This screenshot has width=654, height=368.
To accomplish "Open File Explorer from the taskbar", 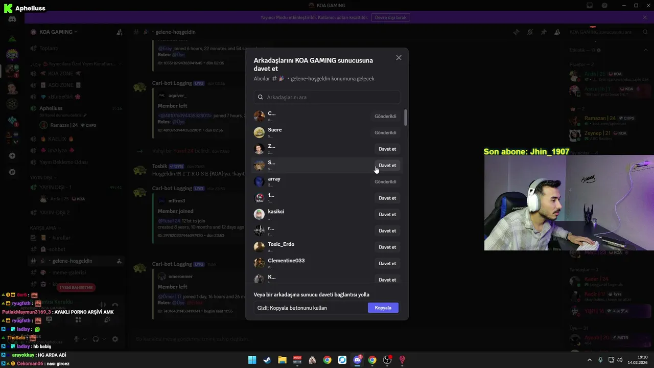I will coord(282,360).
